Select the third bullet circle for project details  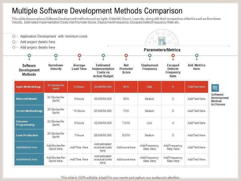(x=14, y=48)
